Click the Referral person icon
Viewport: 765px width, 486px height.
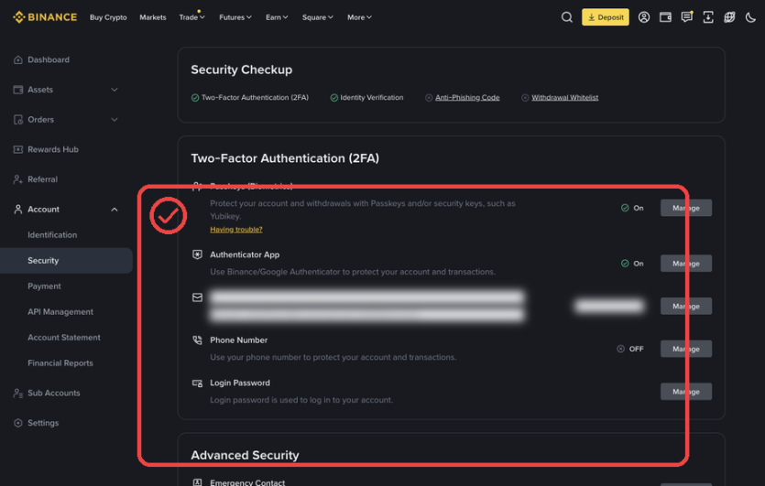(x=18, y=179)
